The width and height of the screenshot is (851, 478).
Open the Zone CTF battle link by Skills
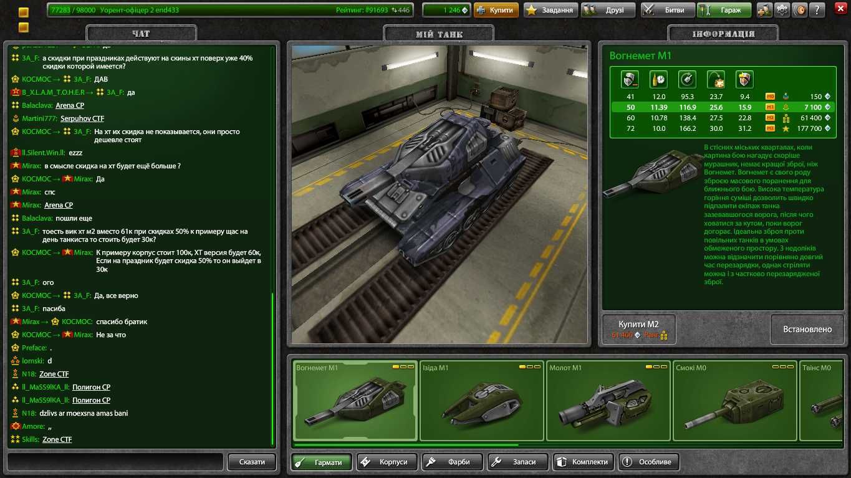[57, 439]
